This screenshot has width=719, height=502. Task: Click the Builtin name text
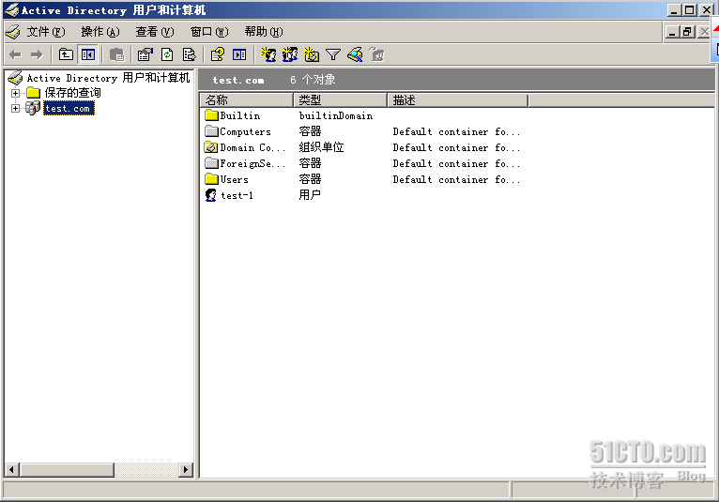point(239,115)
